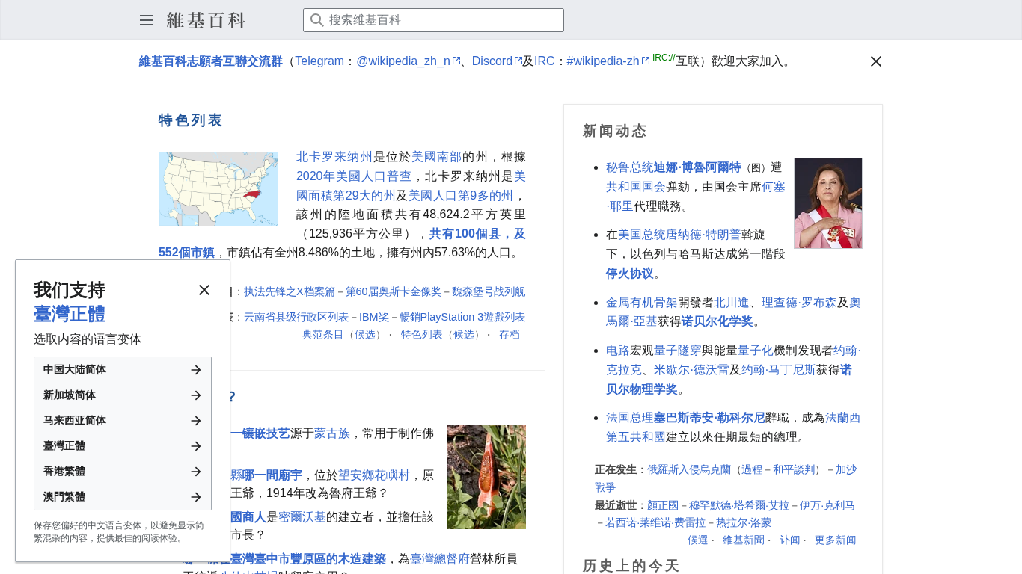Open the 北卡罗来纳州 article link

[x=334, y=157]
